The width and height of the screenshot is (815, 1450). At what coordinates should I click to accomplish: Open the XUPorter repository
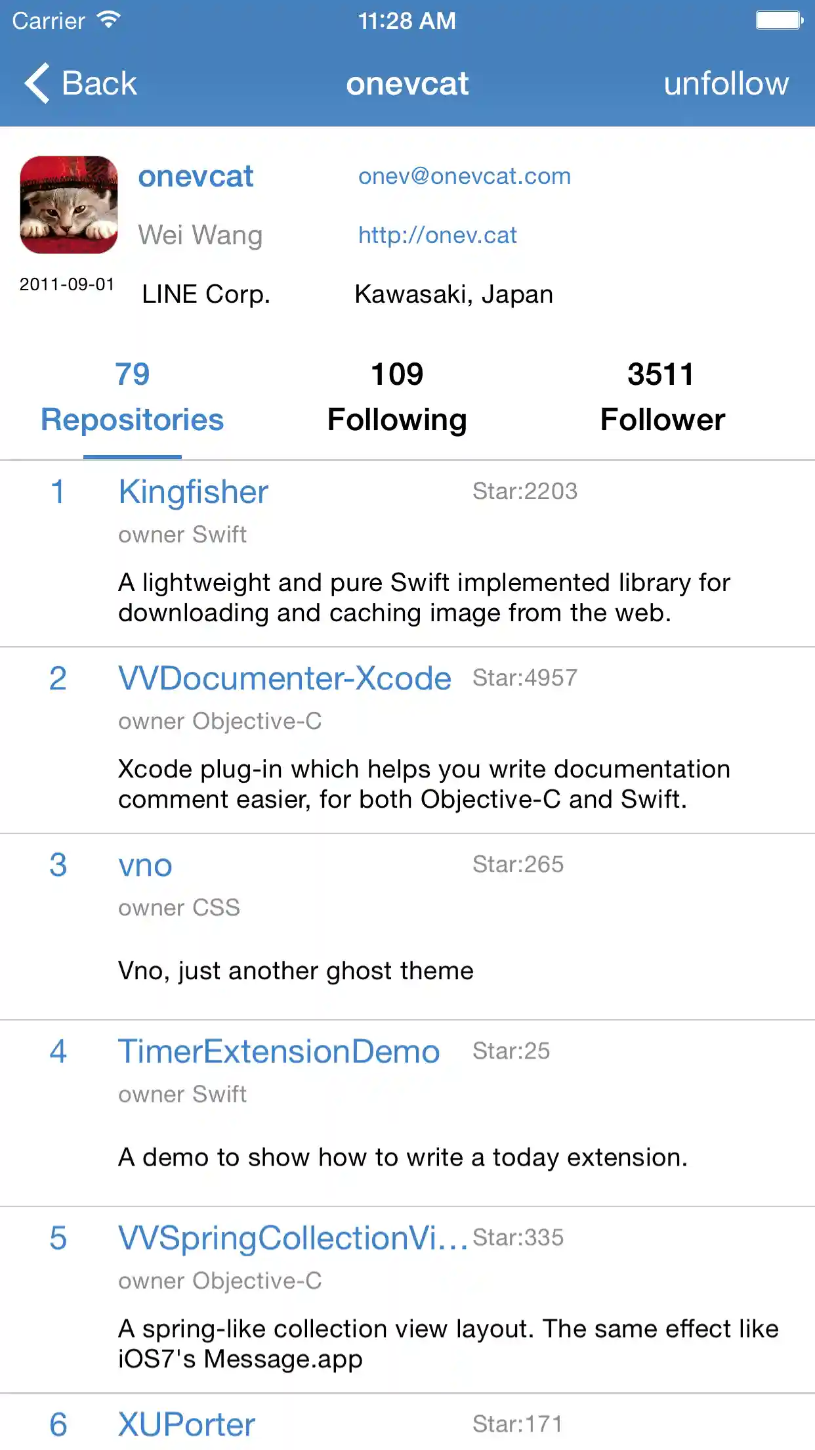(186, 1424)
